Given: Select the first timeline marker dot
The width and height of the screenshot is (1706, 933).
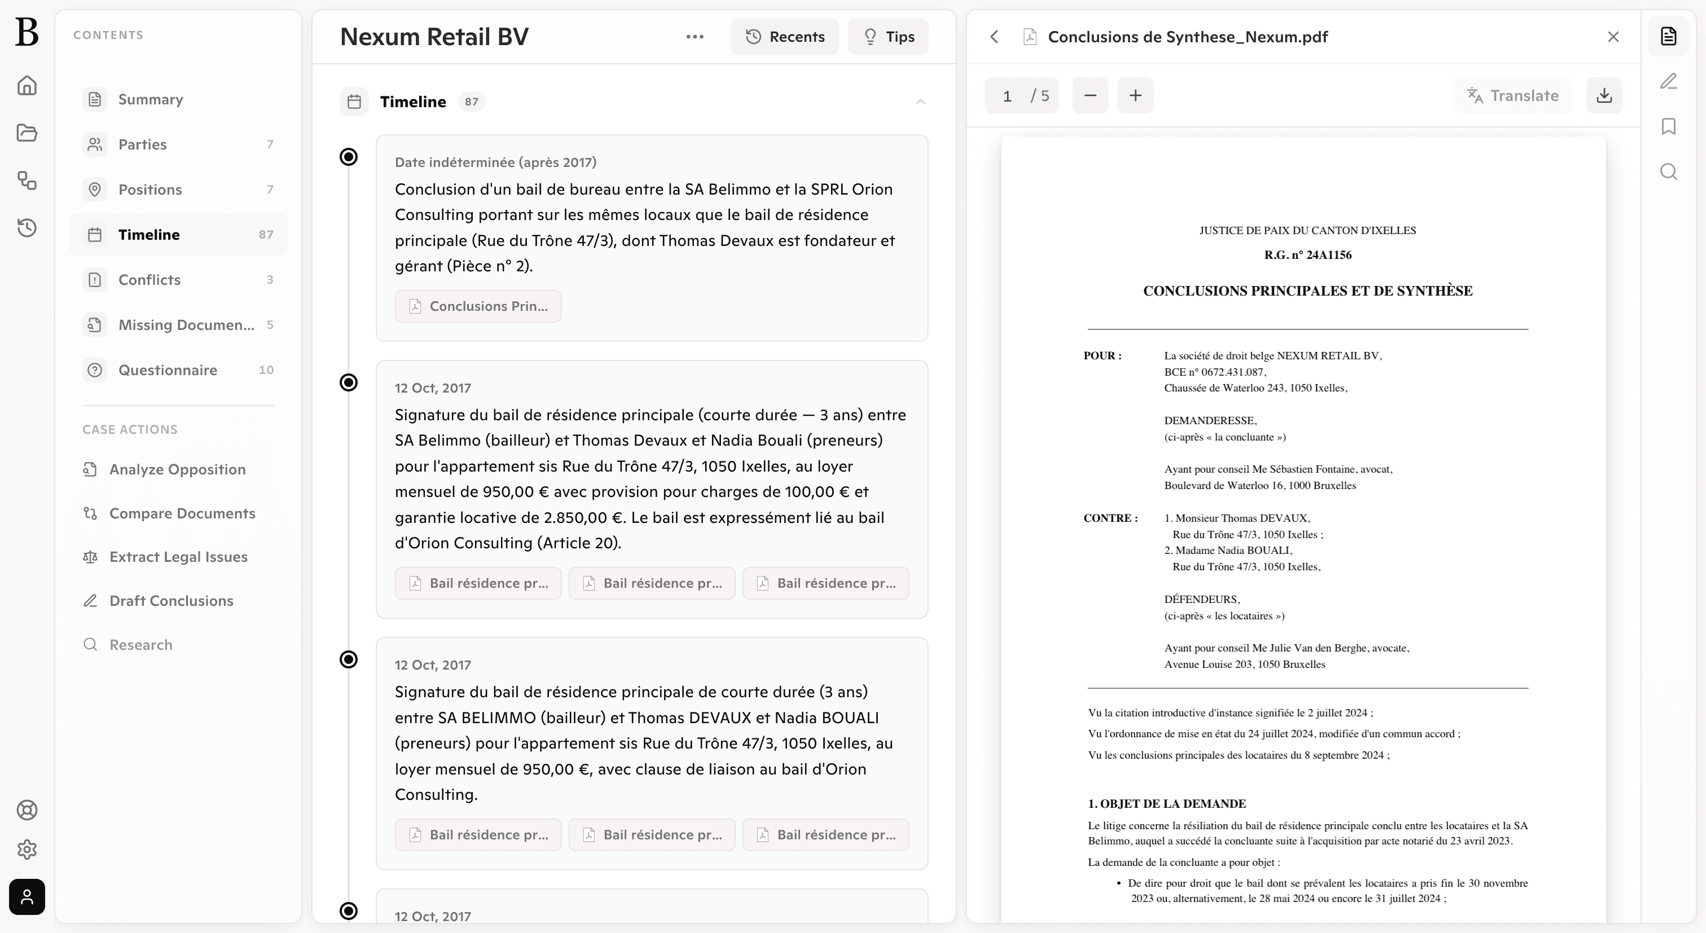Looking at the screenshot, I should point(348,157).
